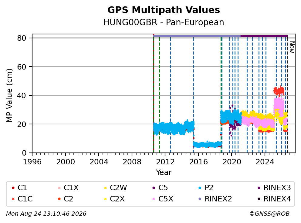The image size is (301, 223).
Task: Click the HUNG00GBR - Pan-European subtitle
Action: pos(164,22)
